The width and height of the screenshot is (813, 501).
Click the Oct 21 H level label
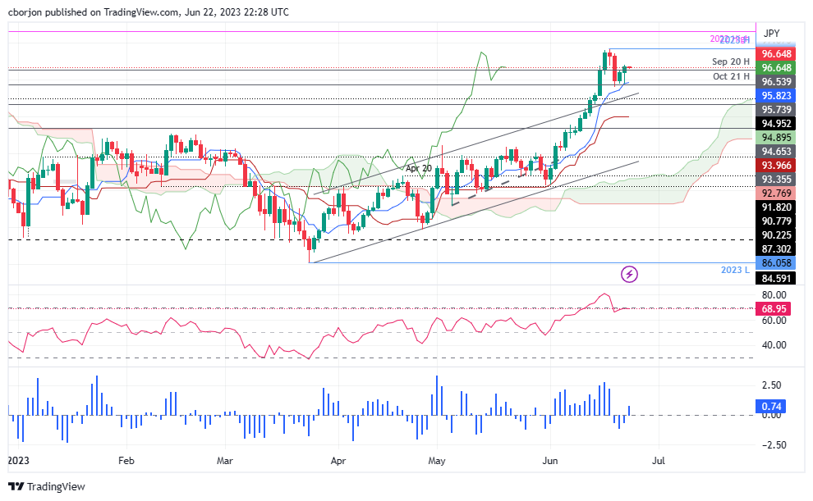(x=731, y=76)
